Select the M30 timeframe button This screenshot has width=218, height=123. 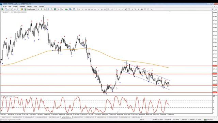(89, 9)
